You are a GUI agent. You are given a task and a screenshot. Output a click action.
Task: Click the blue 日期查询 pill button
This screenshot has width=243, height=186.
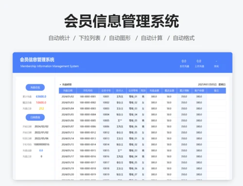click(x=35, y=118)
